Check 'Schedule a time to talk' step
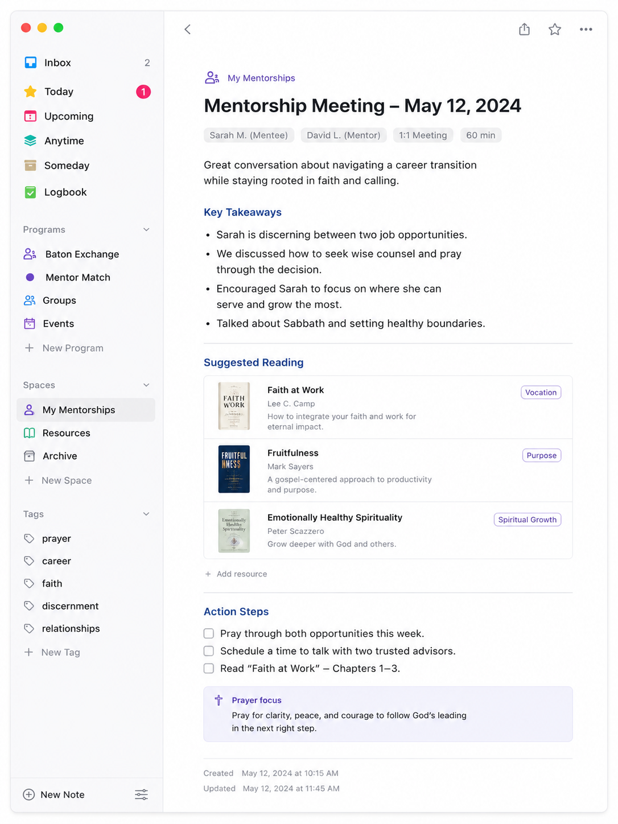Viewport: 618px width, 824px height. (x=209, y=651)
